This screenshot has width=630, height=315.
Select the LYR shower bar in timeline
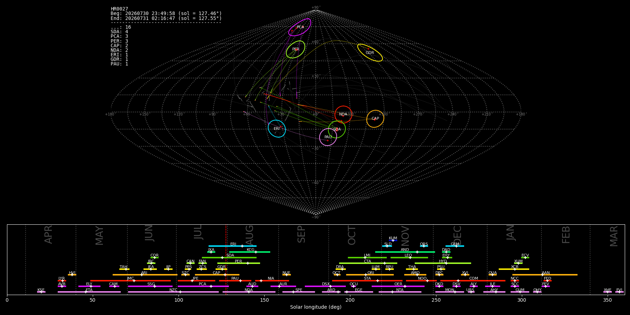point(62,281)
